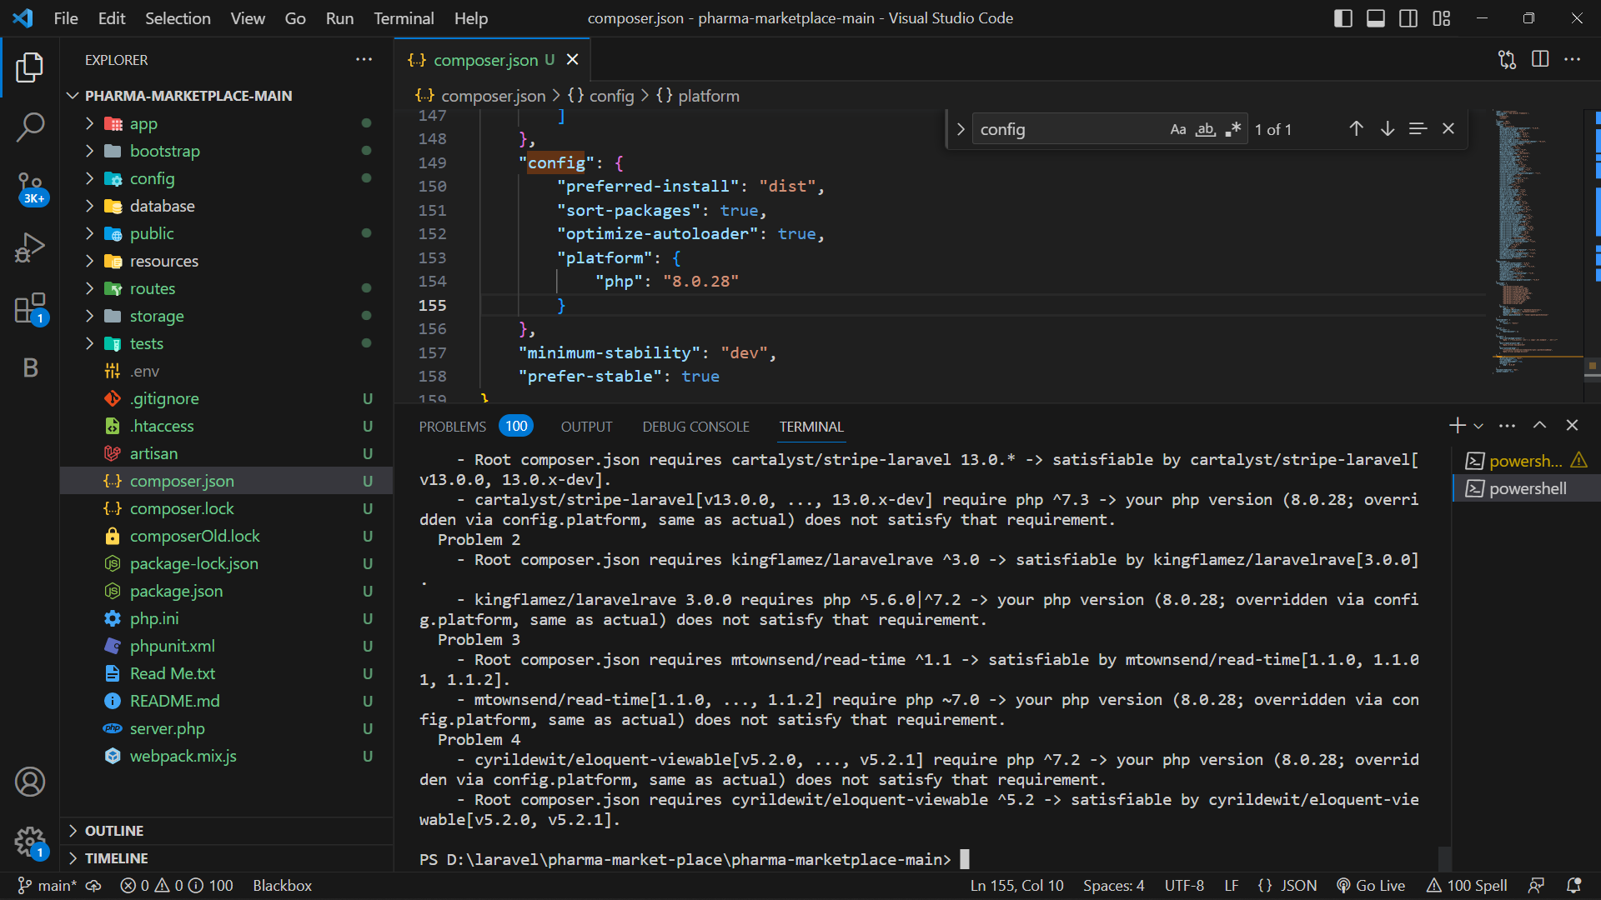The height and width of the screenshot is (900, 1601).
Task: Open Source Control view with 3K+ badge
Action: click(x=30, y=188)
